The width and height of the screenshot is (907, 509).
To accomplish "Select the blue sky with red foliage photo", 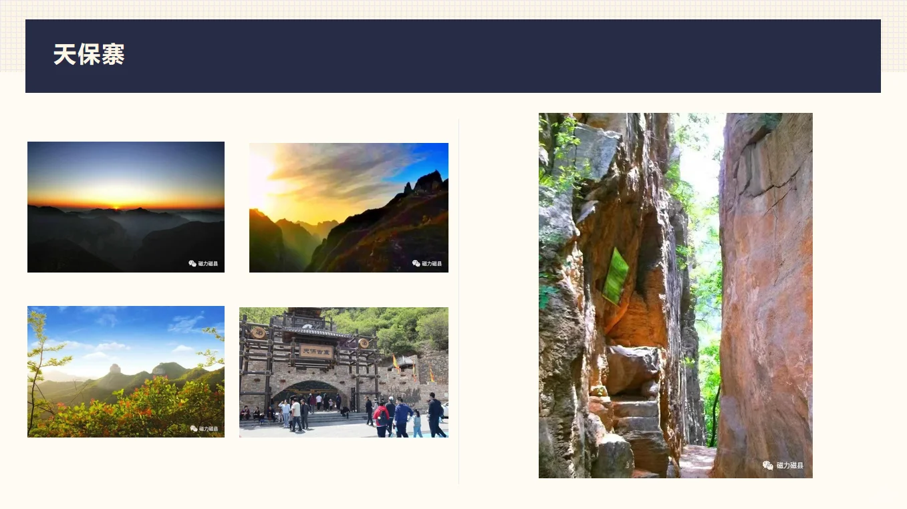I will point(126,371).
